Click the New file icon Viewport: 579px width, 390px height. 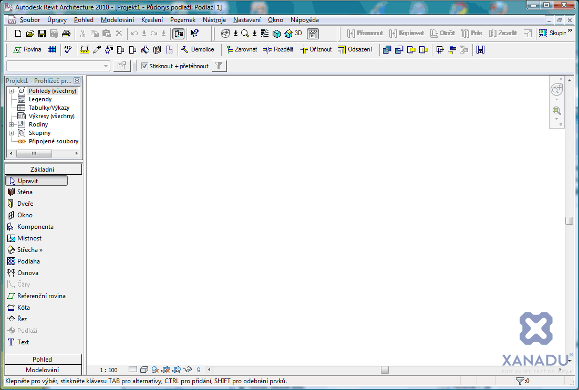[x=18, y=34]
